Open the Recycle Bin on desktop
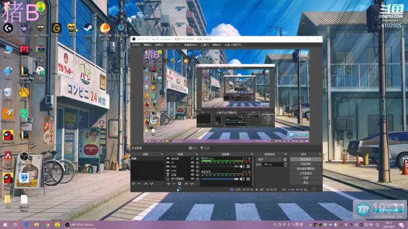Image resolution: width=408 pixels, height=229 pixels. point(8,95)
